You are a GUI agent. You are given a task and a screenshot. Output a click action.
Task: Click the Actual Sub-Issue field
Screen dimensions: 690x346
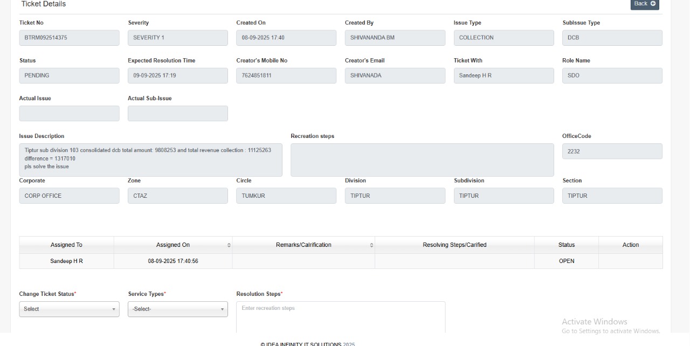click(177, 113)
